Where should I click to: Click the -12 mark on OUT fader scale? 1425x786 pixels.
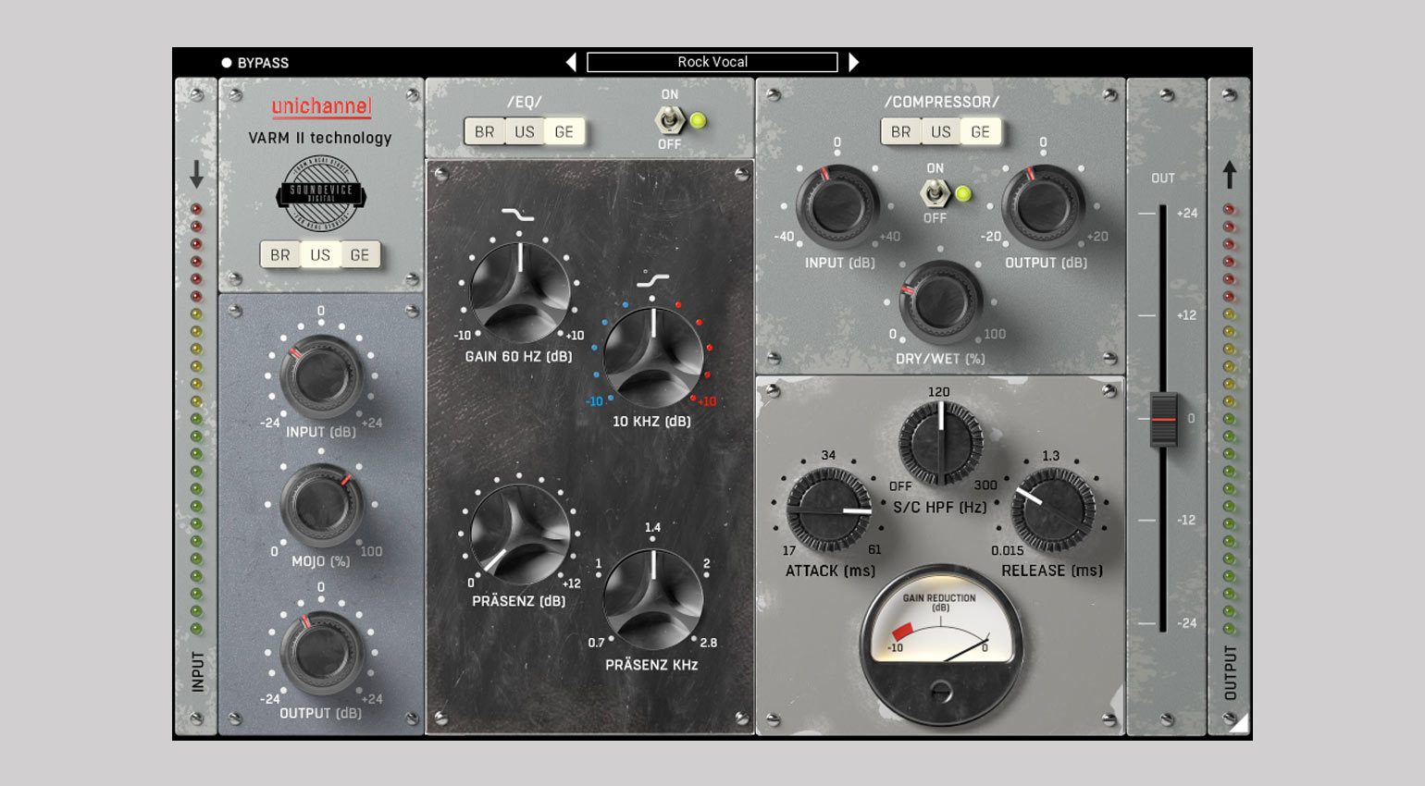(x=1186, y=521)
